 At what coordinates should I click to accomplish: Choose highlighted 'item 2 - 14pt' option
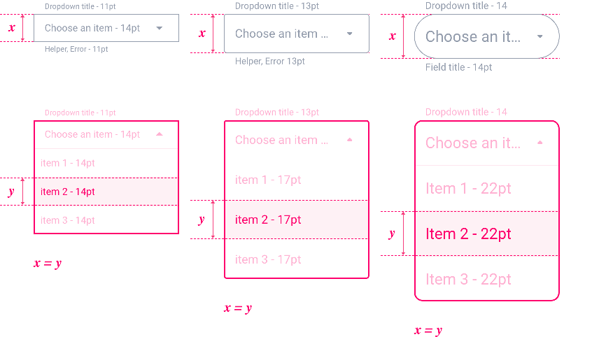68,192
